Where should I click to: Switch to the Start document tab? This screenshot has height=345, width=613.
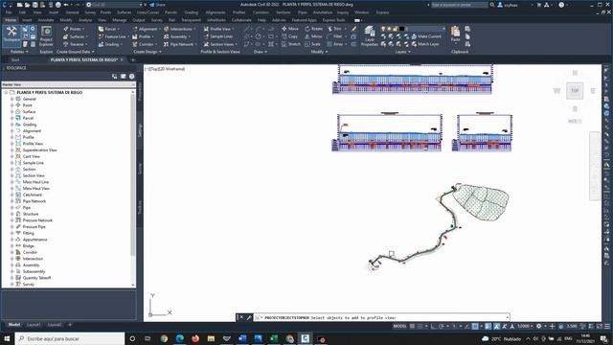pos(15,59)
